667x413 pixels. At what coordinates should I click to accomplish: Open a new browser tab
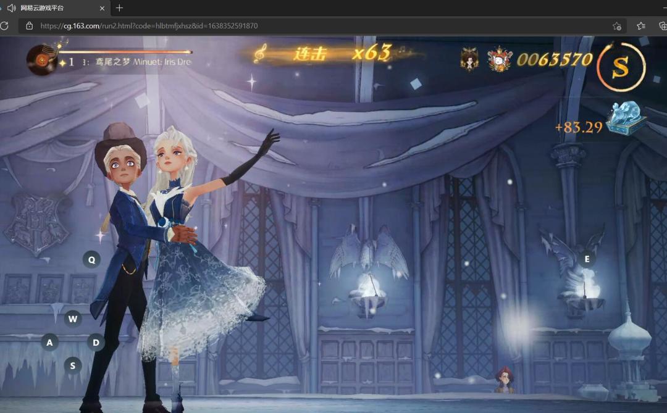(x=120, y=7)
